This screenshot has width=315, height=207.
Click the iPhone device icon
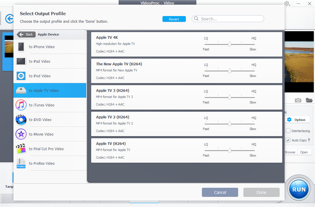[21, 47]
